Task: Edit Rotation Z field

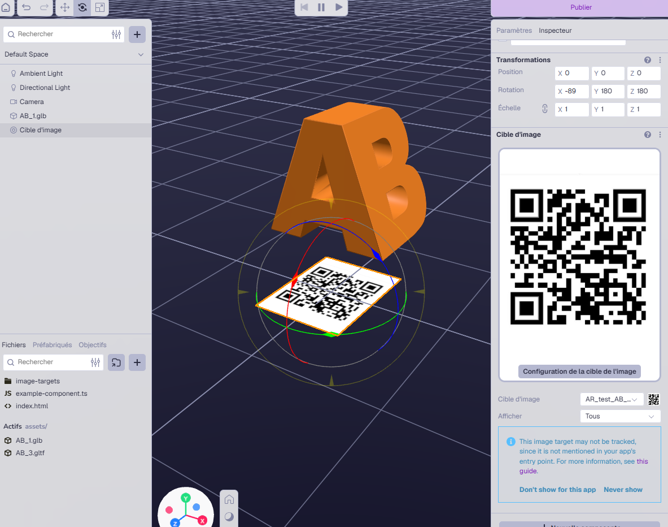Action: (644, 91)
